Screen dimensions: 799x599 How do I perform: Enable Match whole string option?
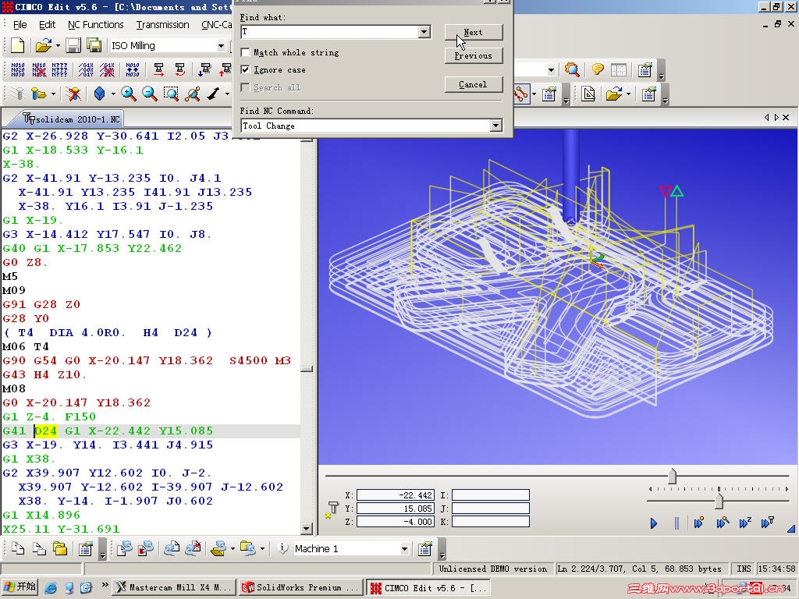pyautogui.click(x=246, y=52)
